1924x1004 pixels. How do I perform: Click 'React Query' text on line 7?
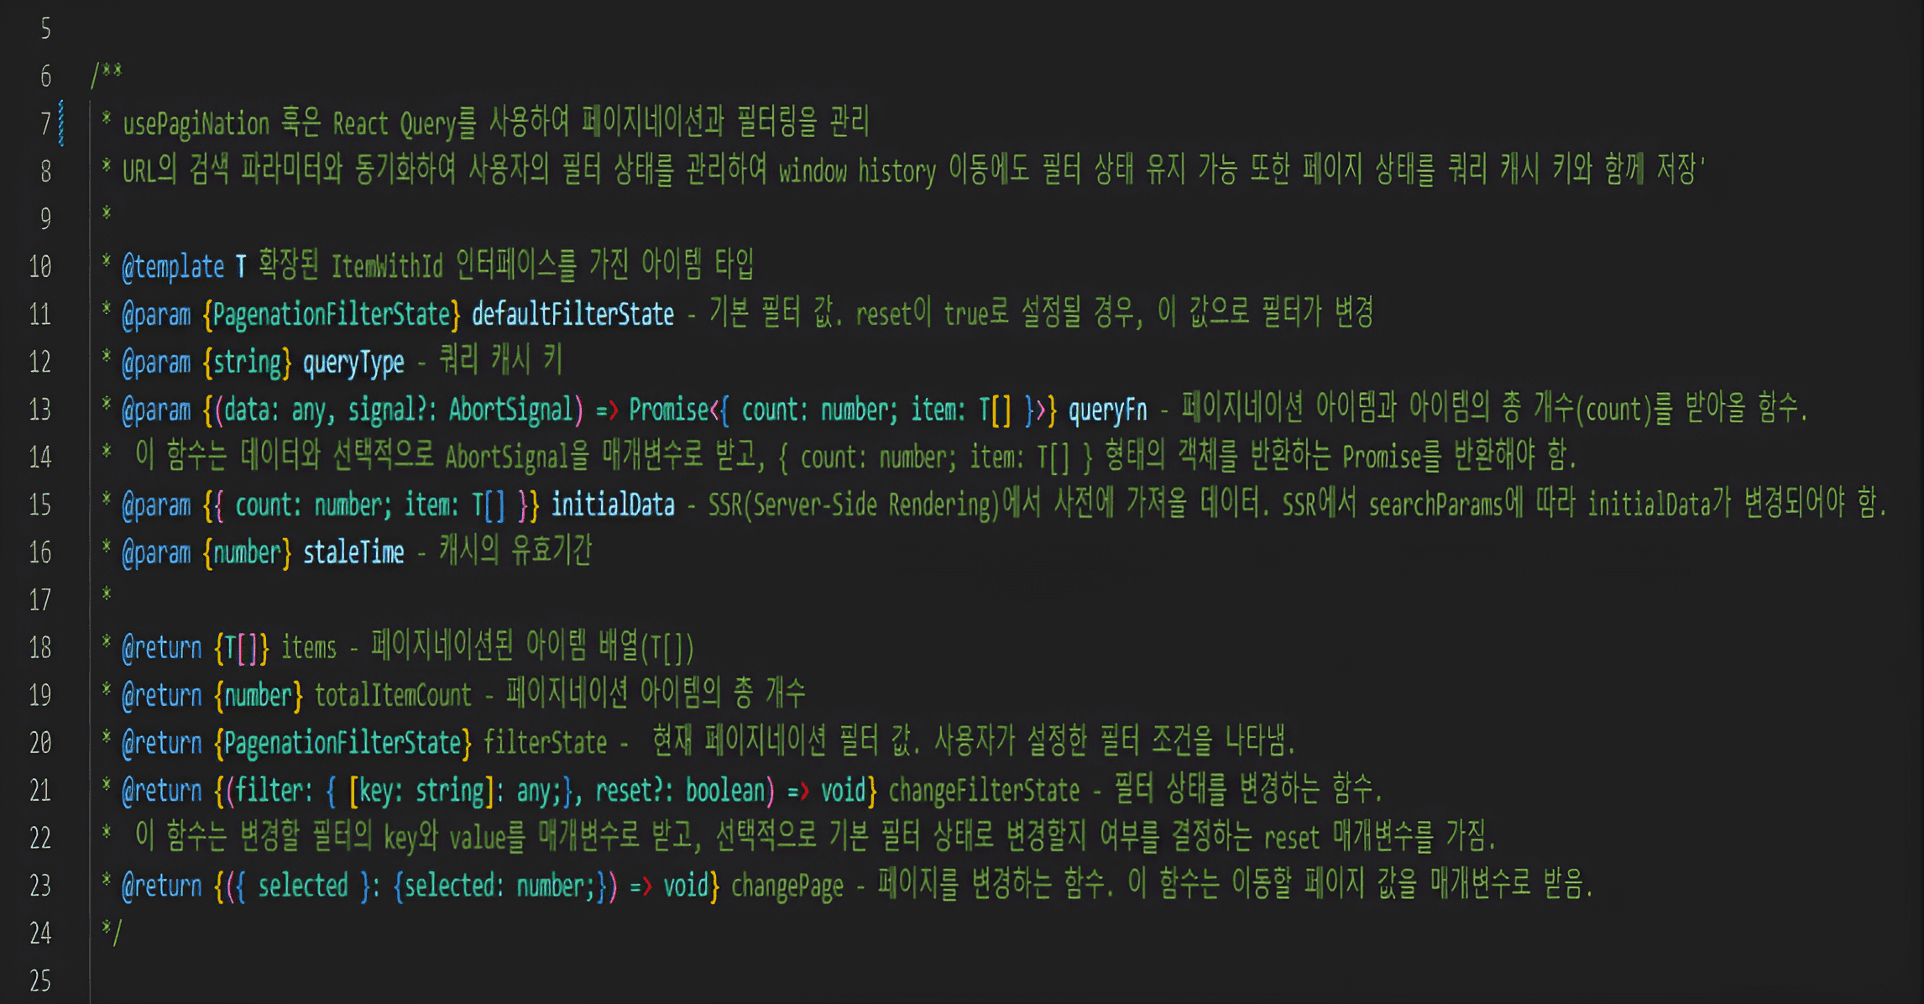click(x=395, y=124)
